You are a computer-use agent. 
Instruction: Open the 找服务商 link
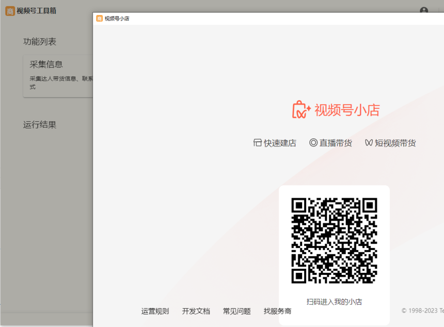click(x=278, y=311)
